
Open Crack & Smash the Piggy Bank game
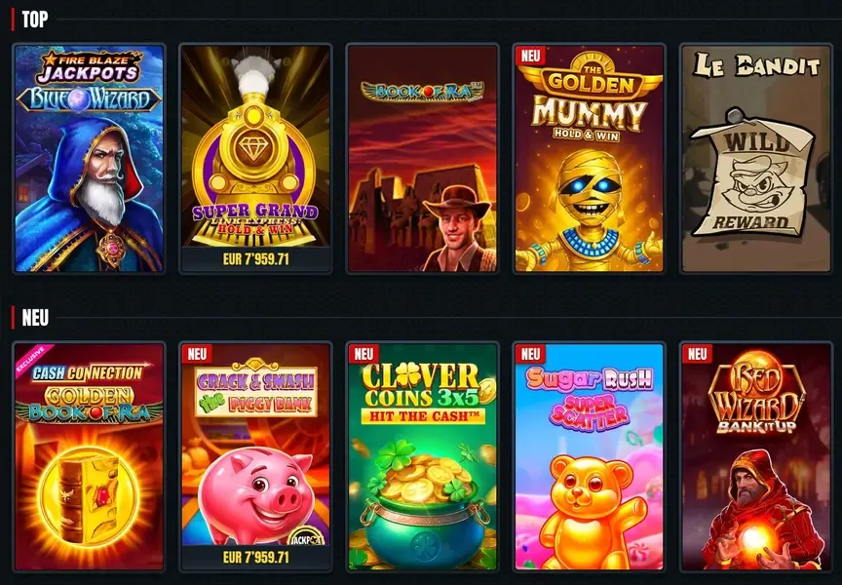point(255,456)
